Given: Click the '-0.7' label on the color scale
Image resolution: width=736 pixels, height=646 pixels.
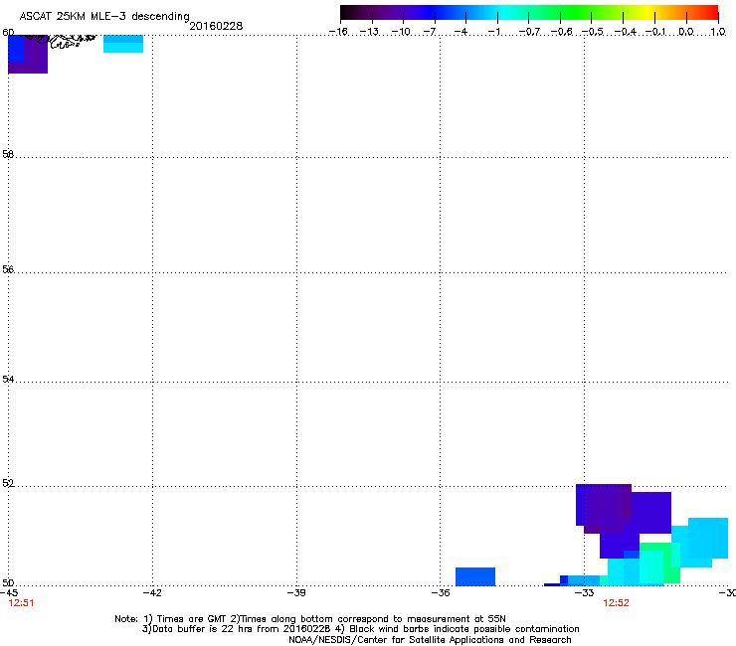Looking at the screenshot, I should (x=529, y=32).
